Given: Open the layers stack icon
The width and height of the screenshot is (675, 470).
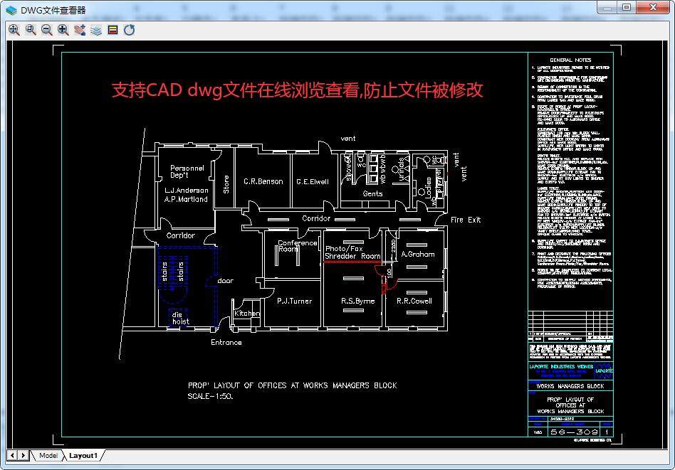Looking at the screenshot, I should point(96,30).
